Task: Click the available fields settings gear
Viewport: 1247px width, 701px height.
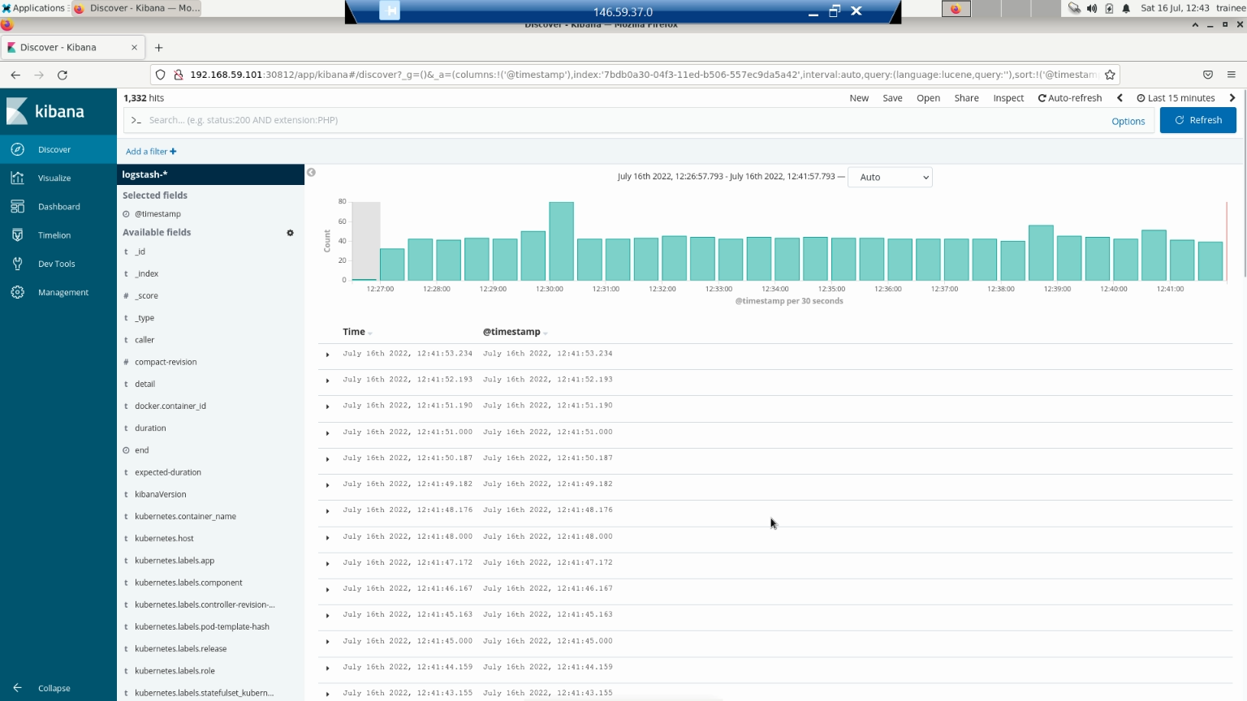Action: pos(290,233)
